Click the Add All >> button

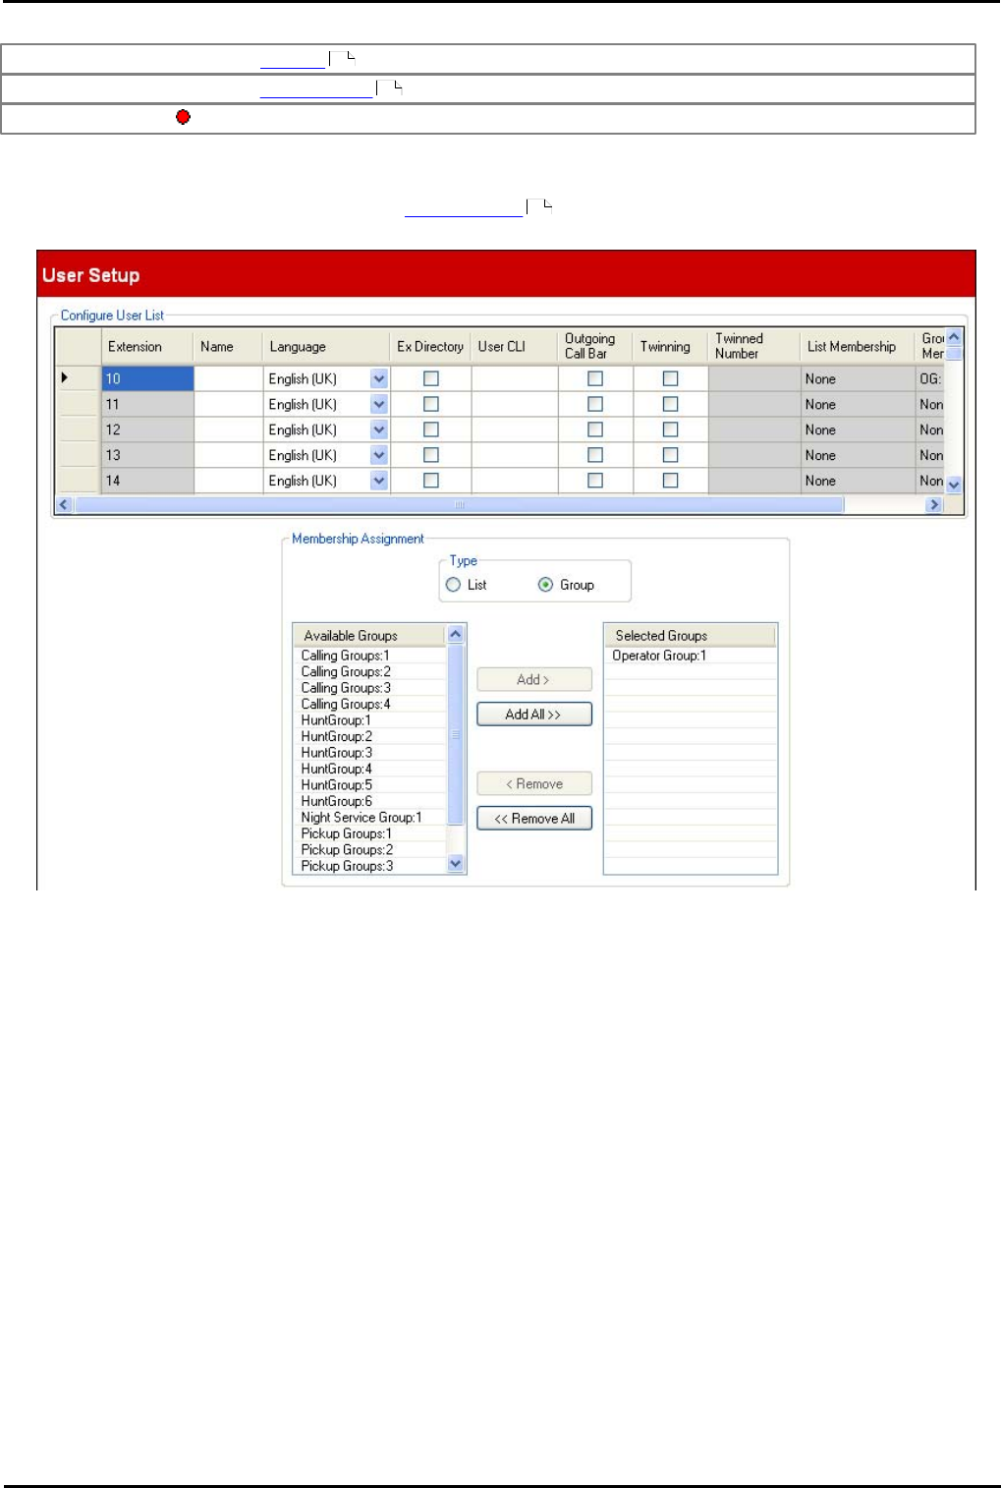[x=534, y=715]
